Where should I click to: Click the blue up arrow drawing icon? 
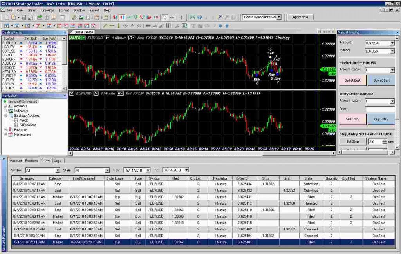click(x=227, y=25)
